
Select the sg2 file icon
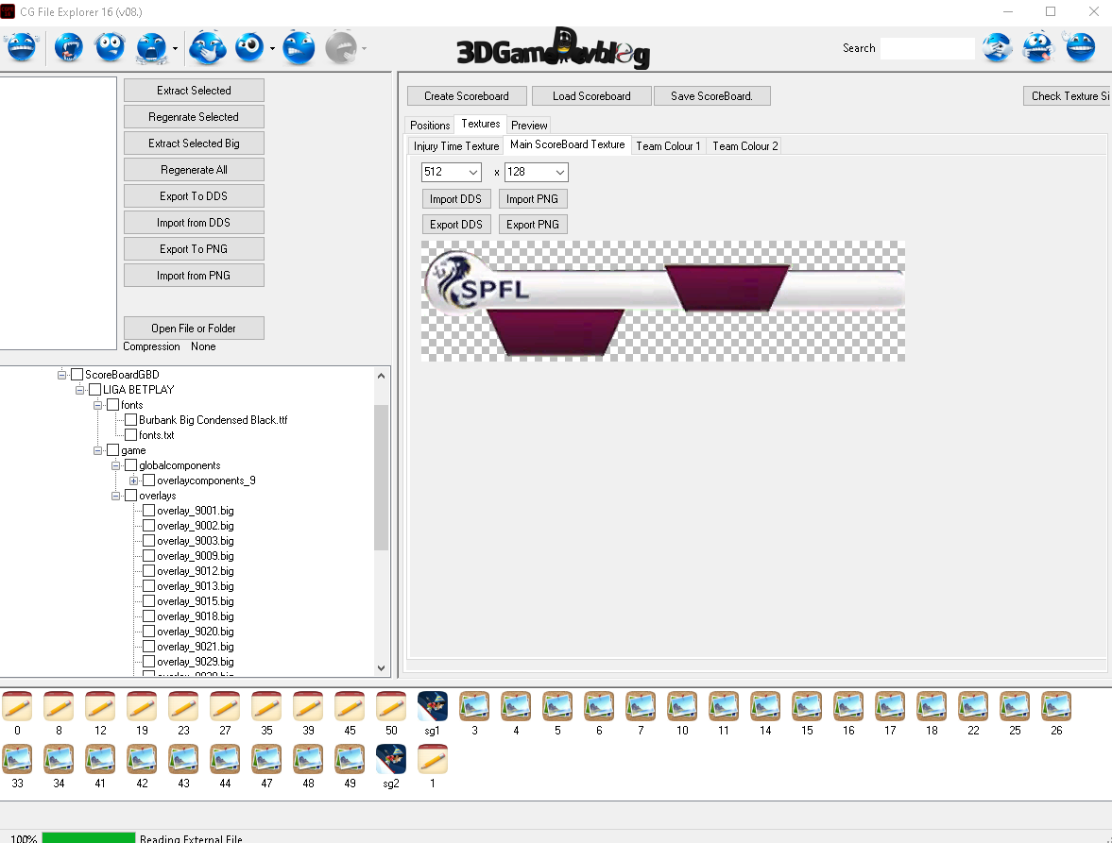coord(391,759)
